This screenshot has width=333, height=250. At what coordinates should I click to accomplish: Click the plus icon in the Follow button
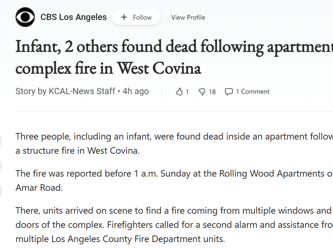point(124,17)
